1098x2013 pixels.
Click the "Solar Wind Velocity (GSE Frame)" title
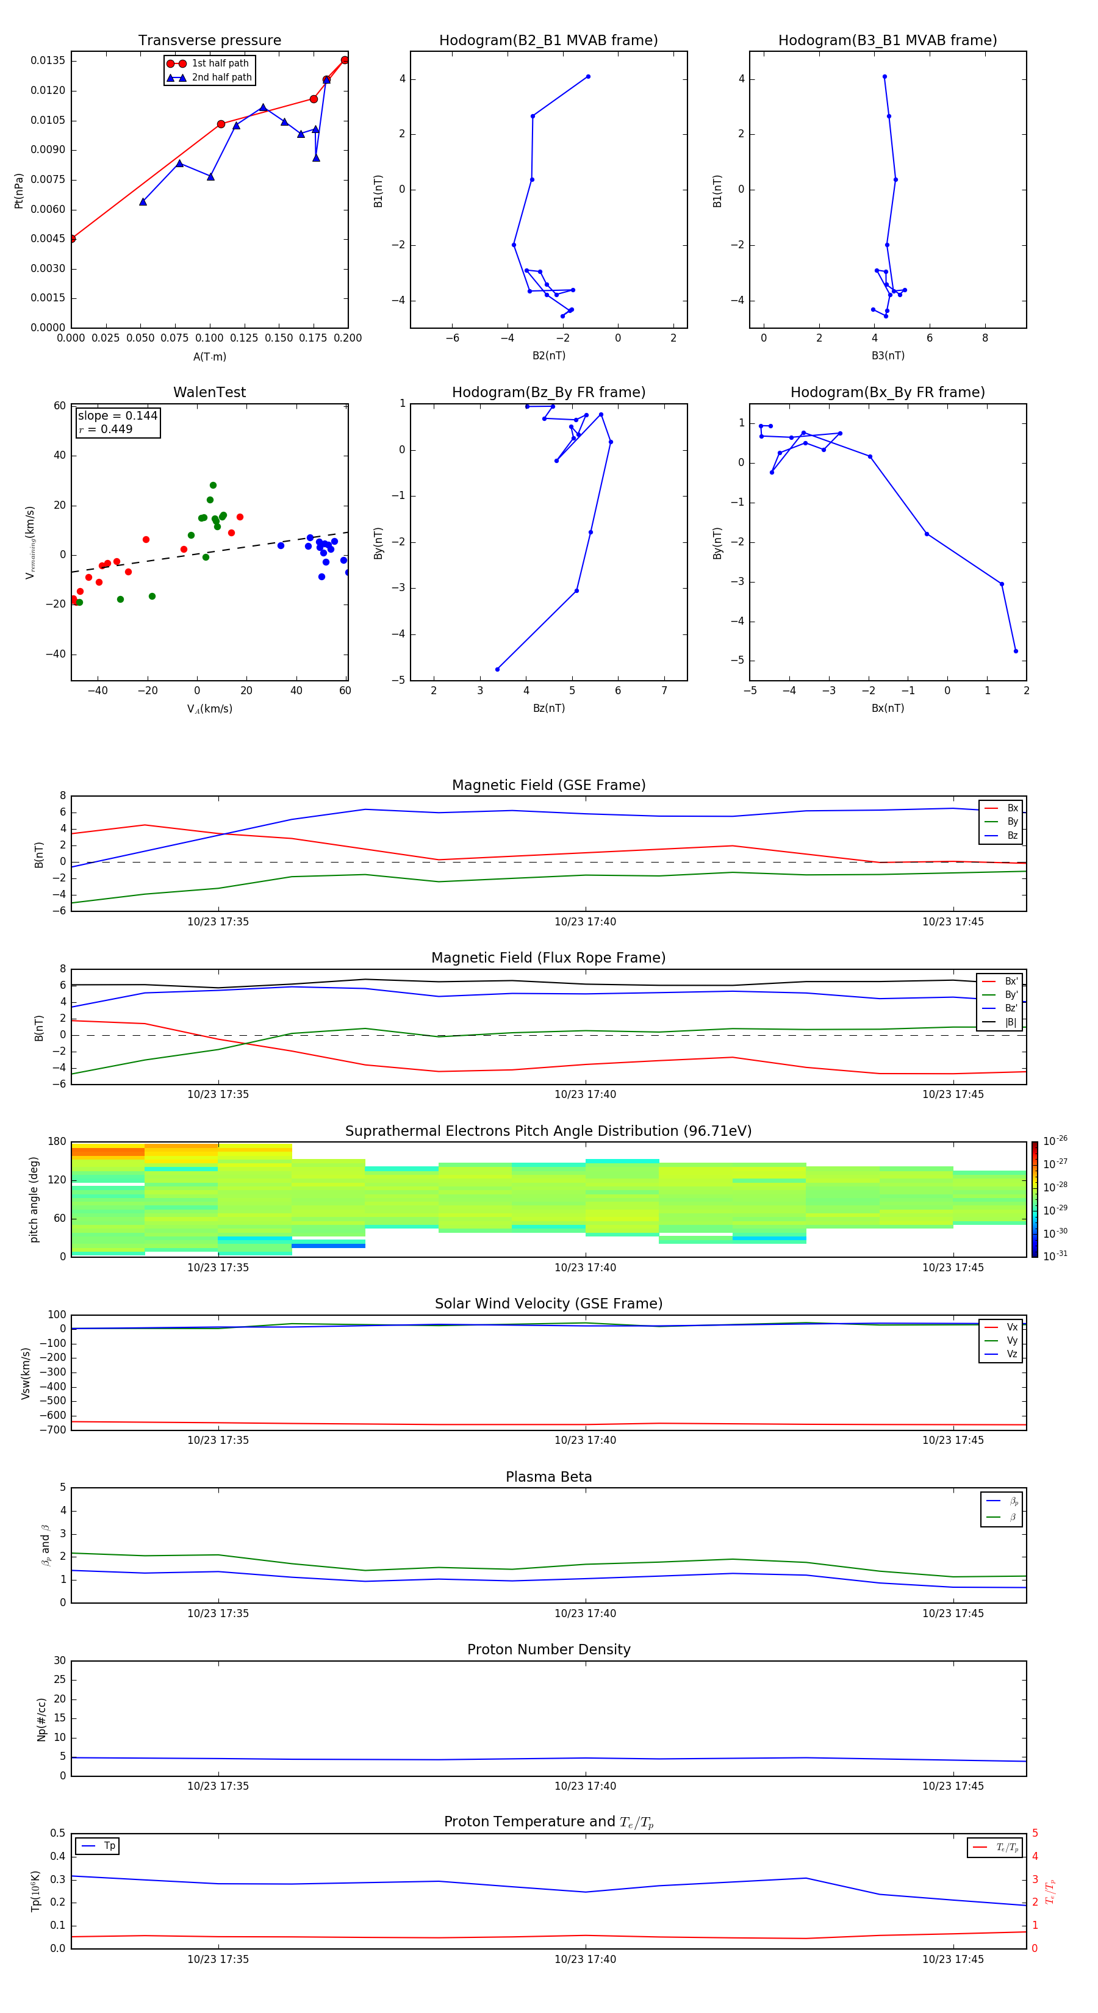[x=548, y=1304]
